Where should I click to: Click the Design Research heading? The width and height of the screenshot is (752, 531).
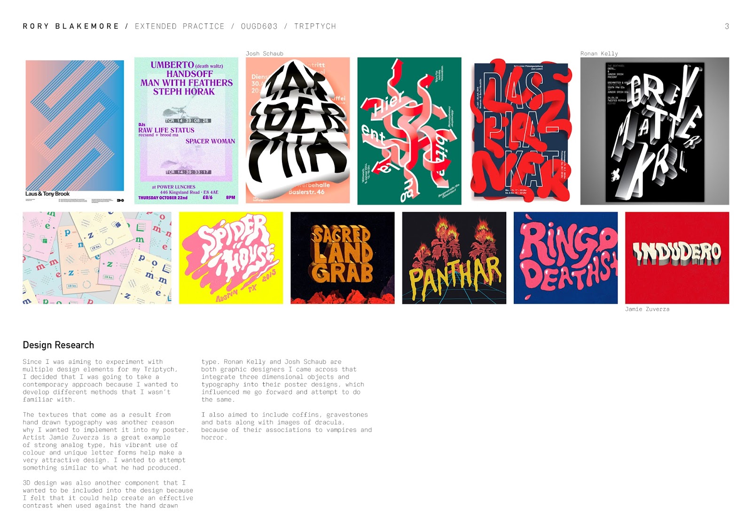click(58, 345)
